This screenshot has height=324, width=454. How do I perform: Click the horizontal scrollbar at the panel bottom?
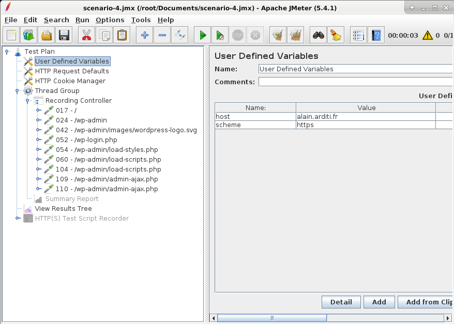point(271,317)
